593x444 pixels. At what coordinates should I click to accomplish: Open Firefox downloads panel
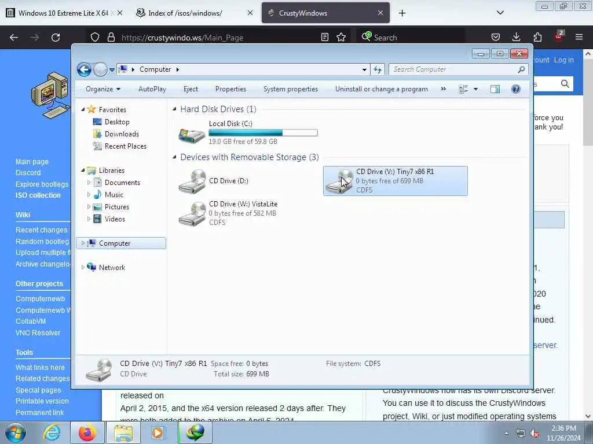click(x=516, y=37)
